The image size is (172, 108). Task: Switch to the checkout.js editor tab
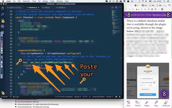(32, 8)
